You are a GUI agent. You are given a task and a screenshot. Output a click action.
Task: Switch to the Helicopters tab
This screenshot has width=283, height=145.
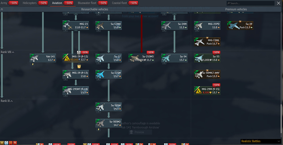click(29, 3)
